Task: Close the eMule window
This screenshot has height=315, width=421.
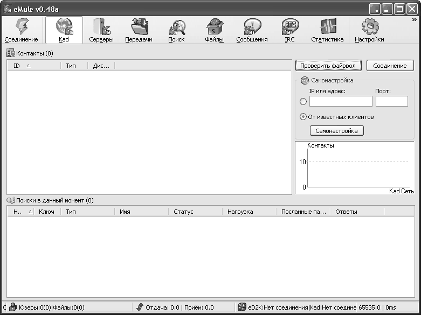Action: click(412, 9)
